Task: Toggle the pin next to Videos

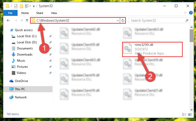Action: click(x=50, y=73)
